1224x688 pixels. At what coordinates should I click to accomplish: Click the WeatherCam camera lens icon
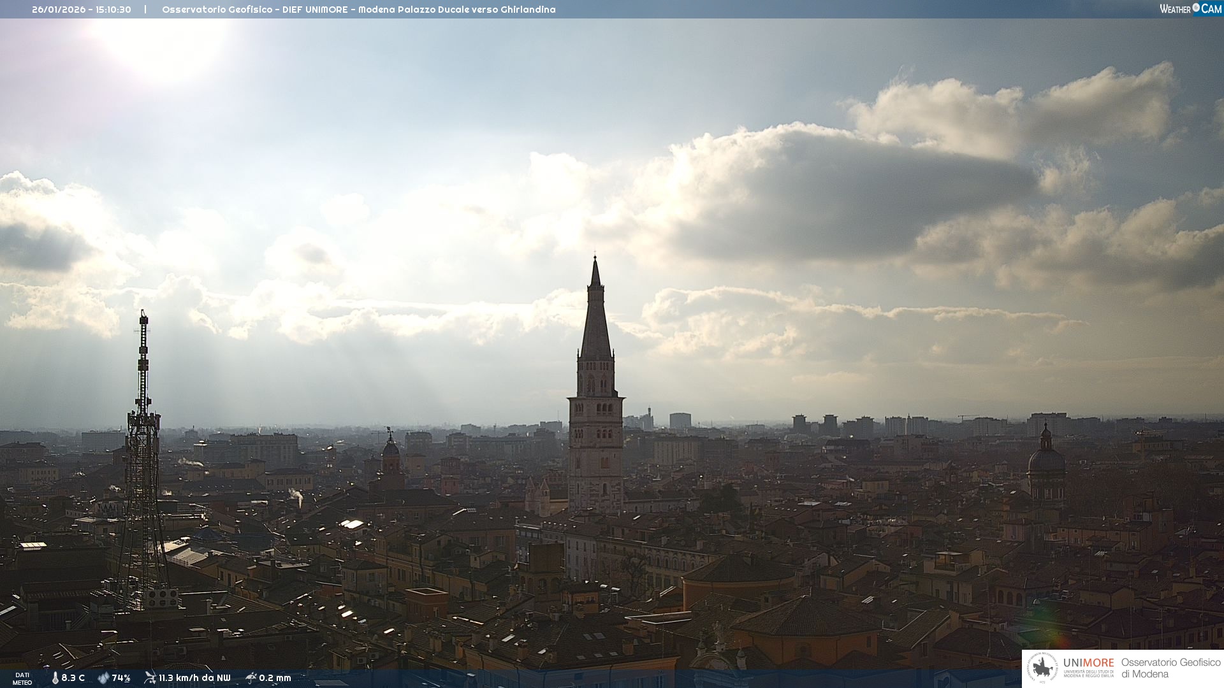[1196, 8]
